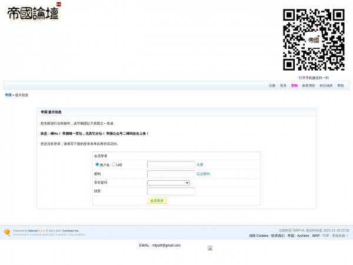
Task: Click the statistics chart icon at bottom
Action: pyautogui.click(x=210, y=248)
